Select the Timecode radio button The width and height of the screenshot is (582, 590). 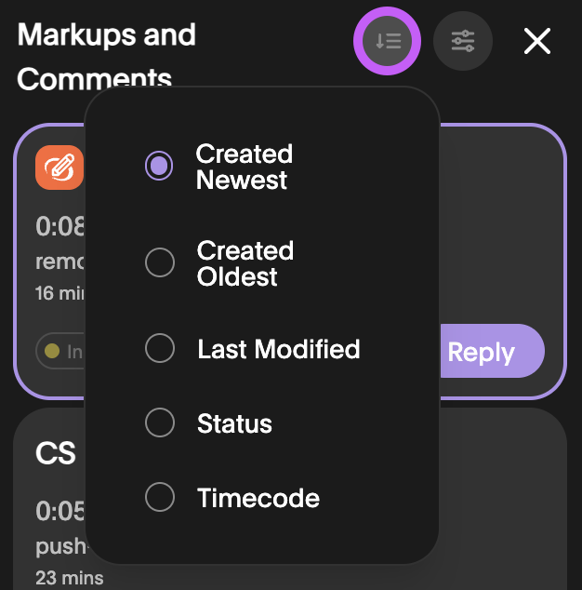[160, 497]
